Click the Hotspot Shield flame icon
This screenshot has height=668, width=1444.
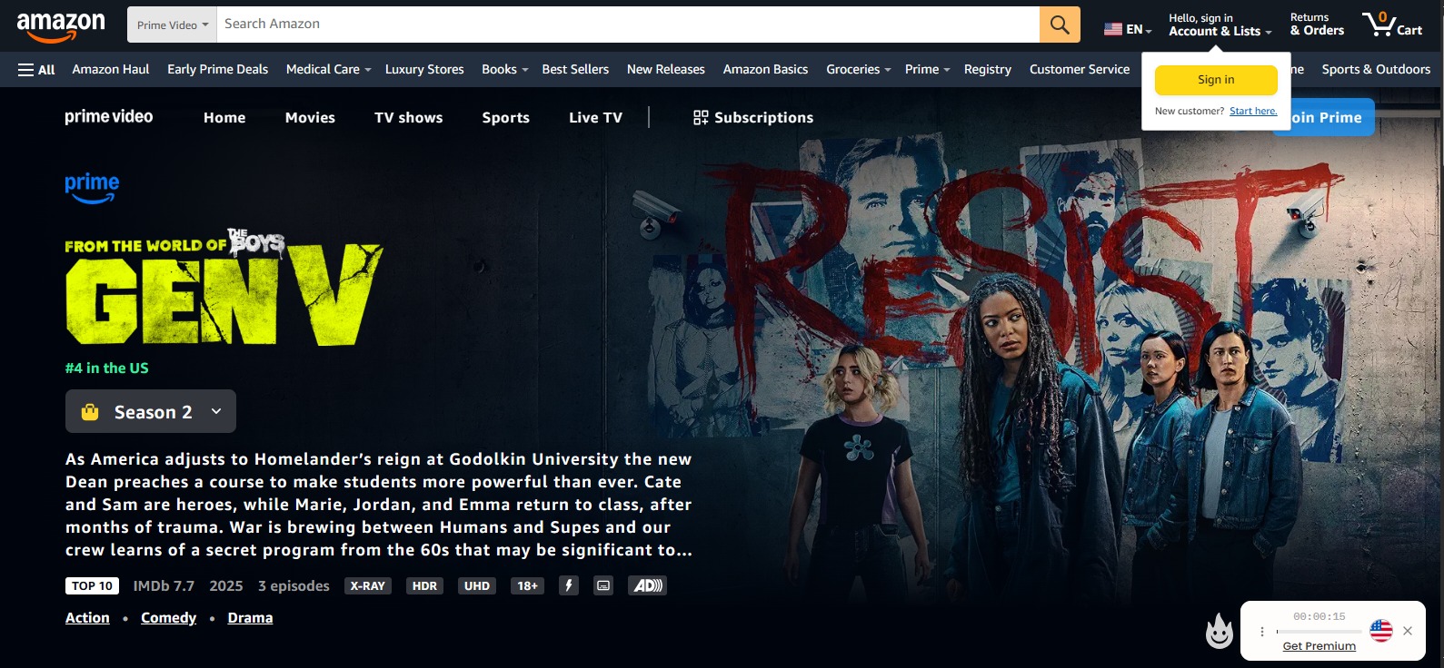(1219, 631)
